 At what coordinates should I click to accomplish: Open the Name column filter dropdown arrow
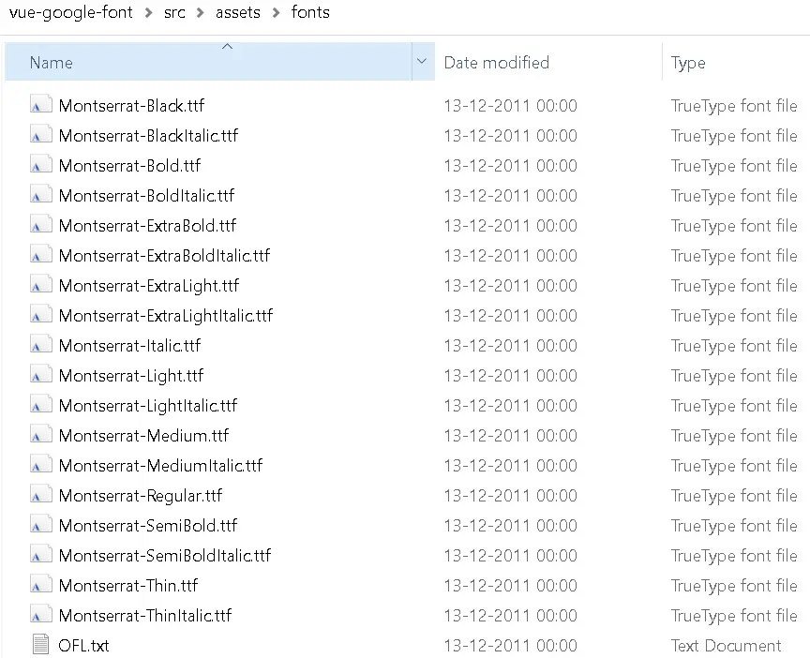point(423,62)
